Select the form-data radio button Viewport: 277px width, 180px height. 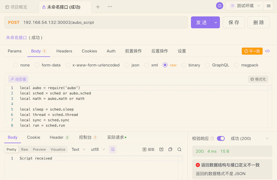click(37, 65)
